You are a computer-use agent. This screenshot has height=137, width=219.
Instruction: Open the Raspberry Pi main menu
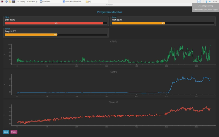[x=2, y=1]
